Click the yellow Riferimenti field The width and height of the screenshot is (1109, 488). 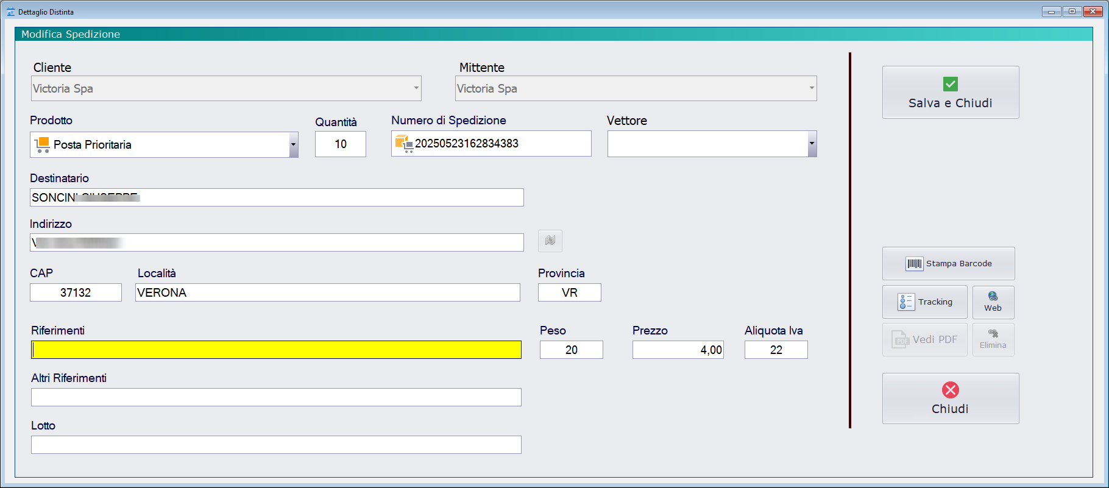276,350
